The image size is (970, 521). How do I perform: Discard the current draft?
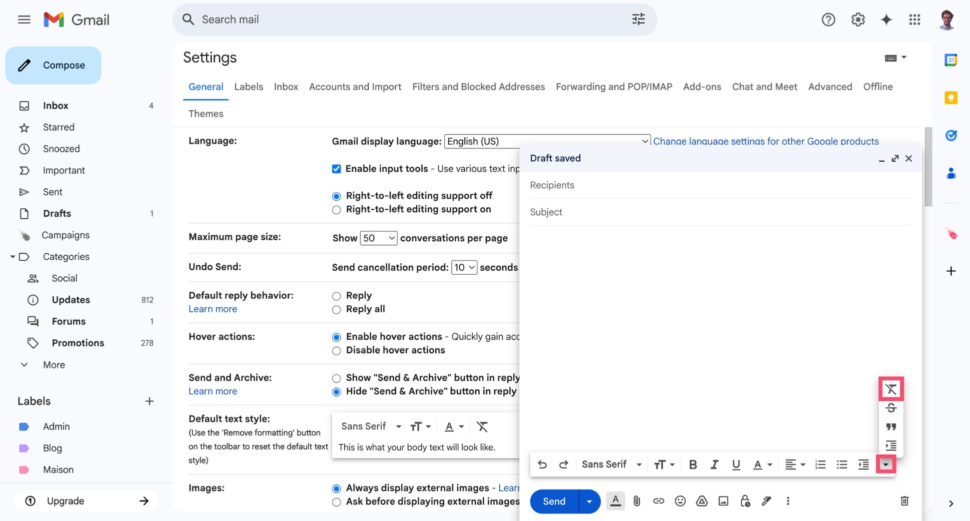(904, 501)
